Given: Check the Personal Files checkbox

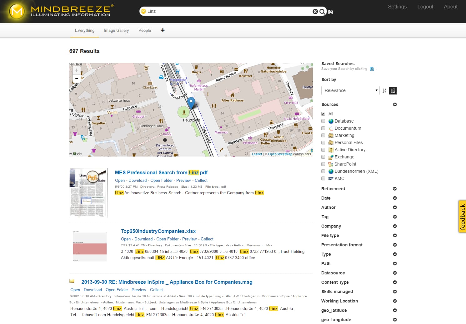Looking at the screenshot, I should (323, 143).
